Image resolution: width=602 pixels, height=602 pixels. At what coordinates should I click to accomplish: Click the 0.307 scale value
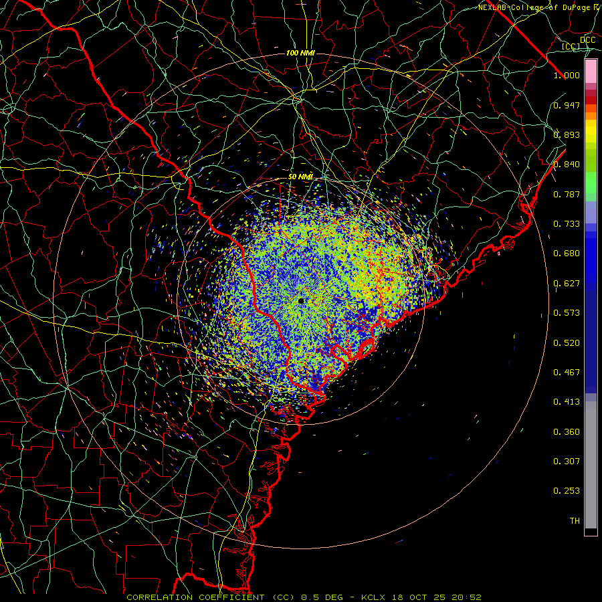pos(567,462)
